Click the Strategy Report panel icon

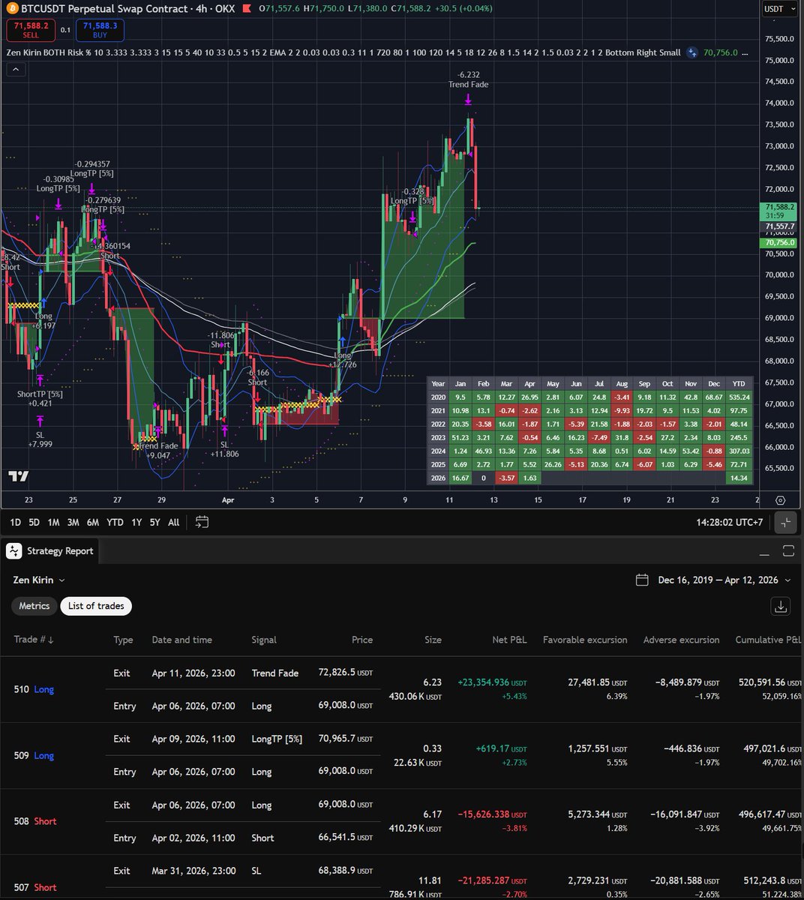pos(13,551)
